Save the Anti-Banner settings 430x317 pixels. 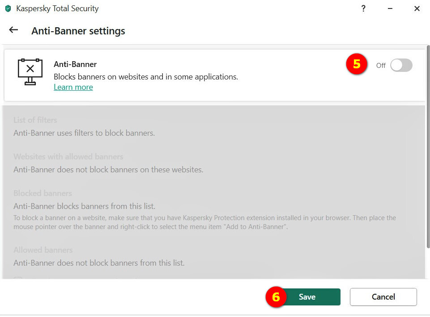307,297
